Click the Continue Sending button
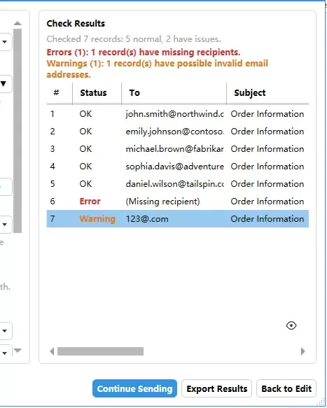The height and width of the screenshot is (408, 327). [x=134, y=388]
